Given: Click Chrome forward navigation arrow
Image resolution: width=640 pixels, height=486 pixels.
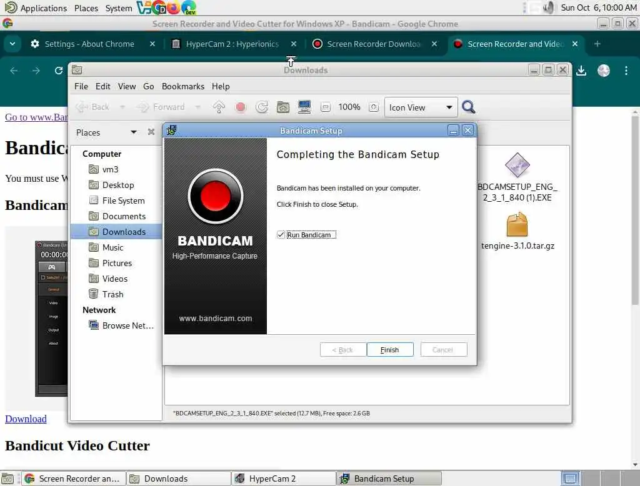Looking at the screenshot, I should coord(36,71).
